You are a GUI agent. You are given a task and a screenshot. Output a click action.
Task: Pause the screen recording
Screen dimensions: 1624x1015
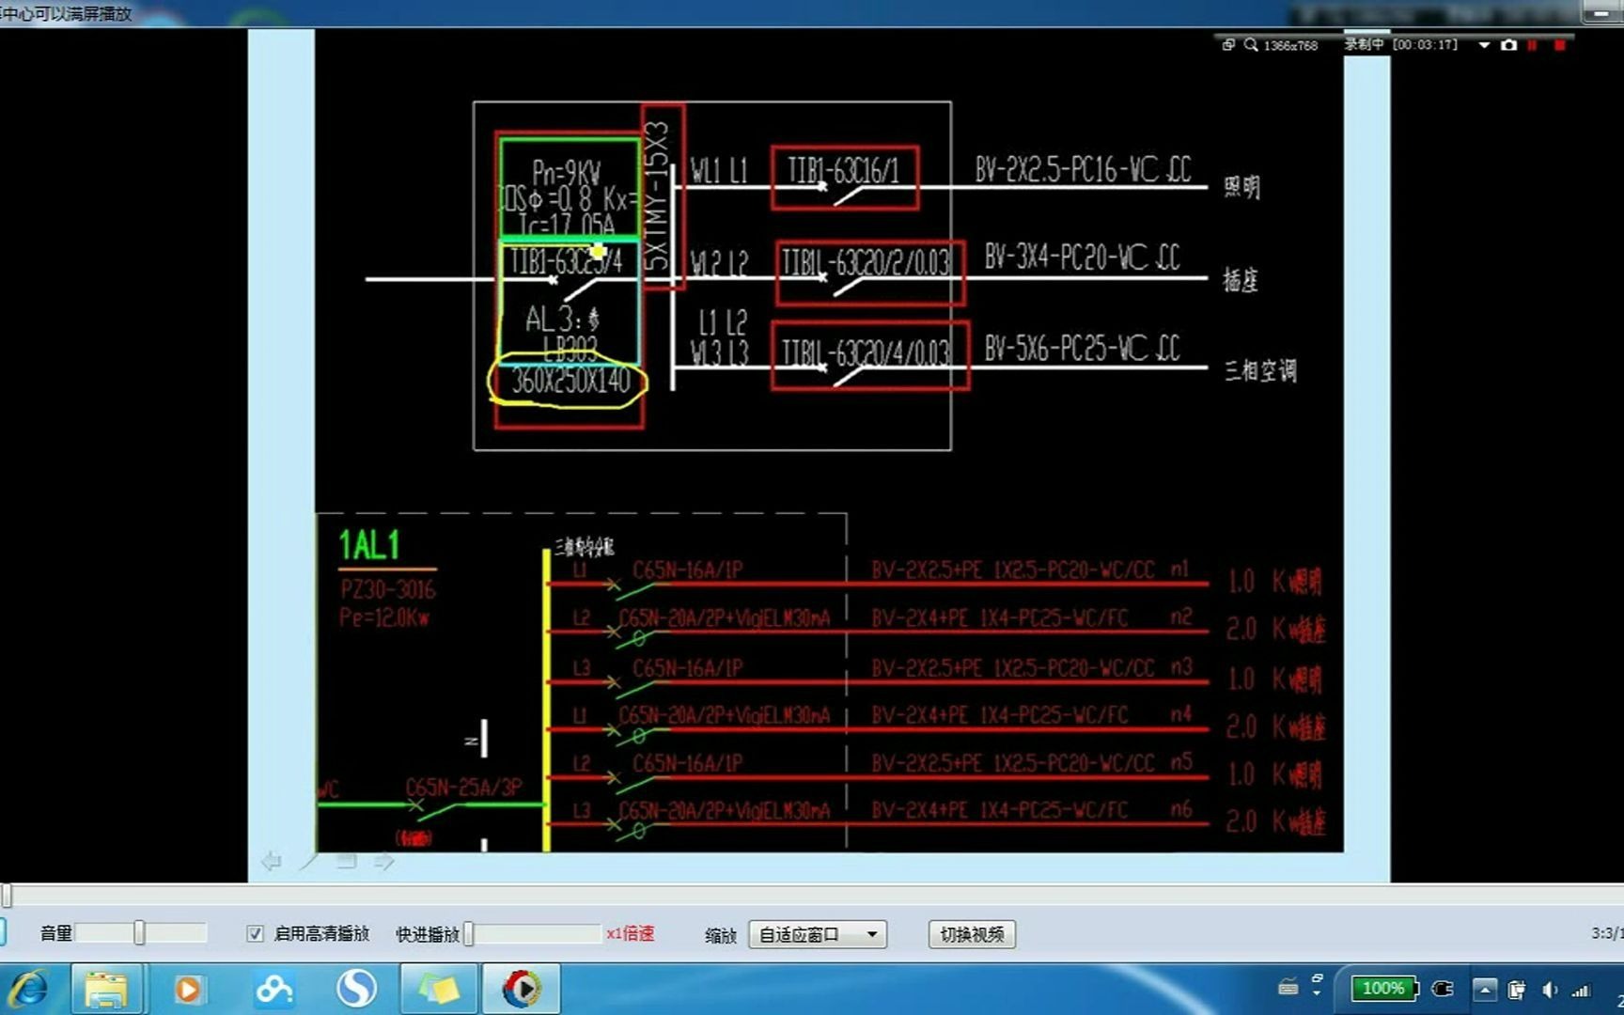(x=1532, y=45)
